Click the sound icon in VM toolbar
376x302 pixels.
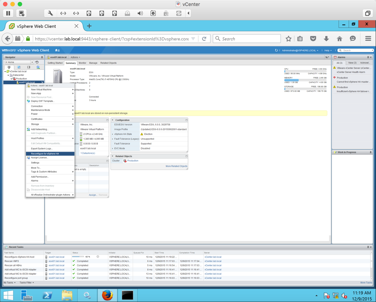pyautogui.click(x=140, y=13)
